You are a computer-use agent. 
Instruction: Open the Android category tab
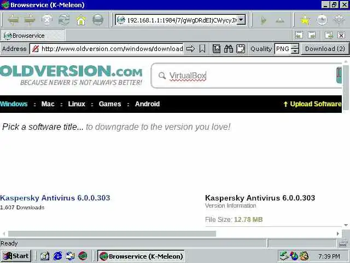pos(147,104)
